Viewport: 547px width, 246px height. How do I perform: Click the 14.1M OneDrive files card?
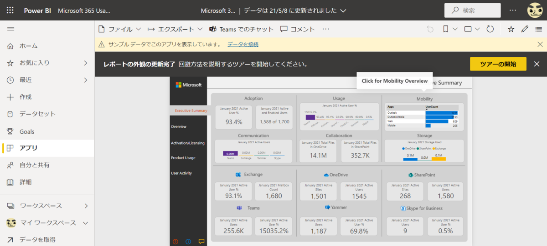[318, 151]
